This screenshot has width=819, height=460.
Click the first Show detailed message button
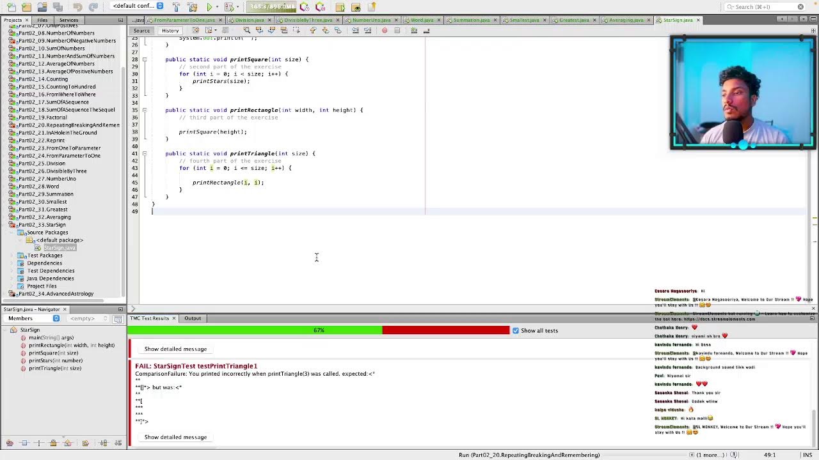coord(175,349)
